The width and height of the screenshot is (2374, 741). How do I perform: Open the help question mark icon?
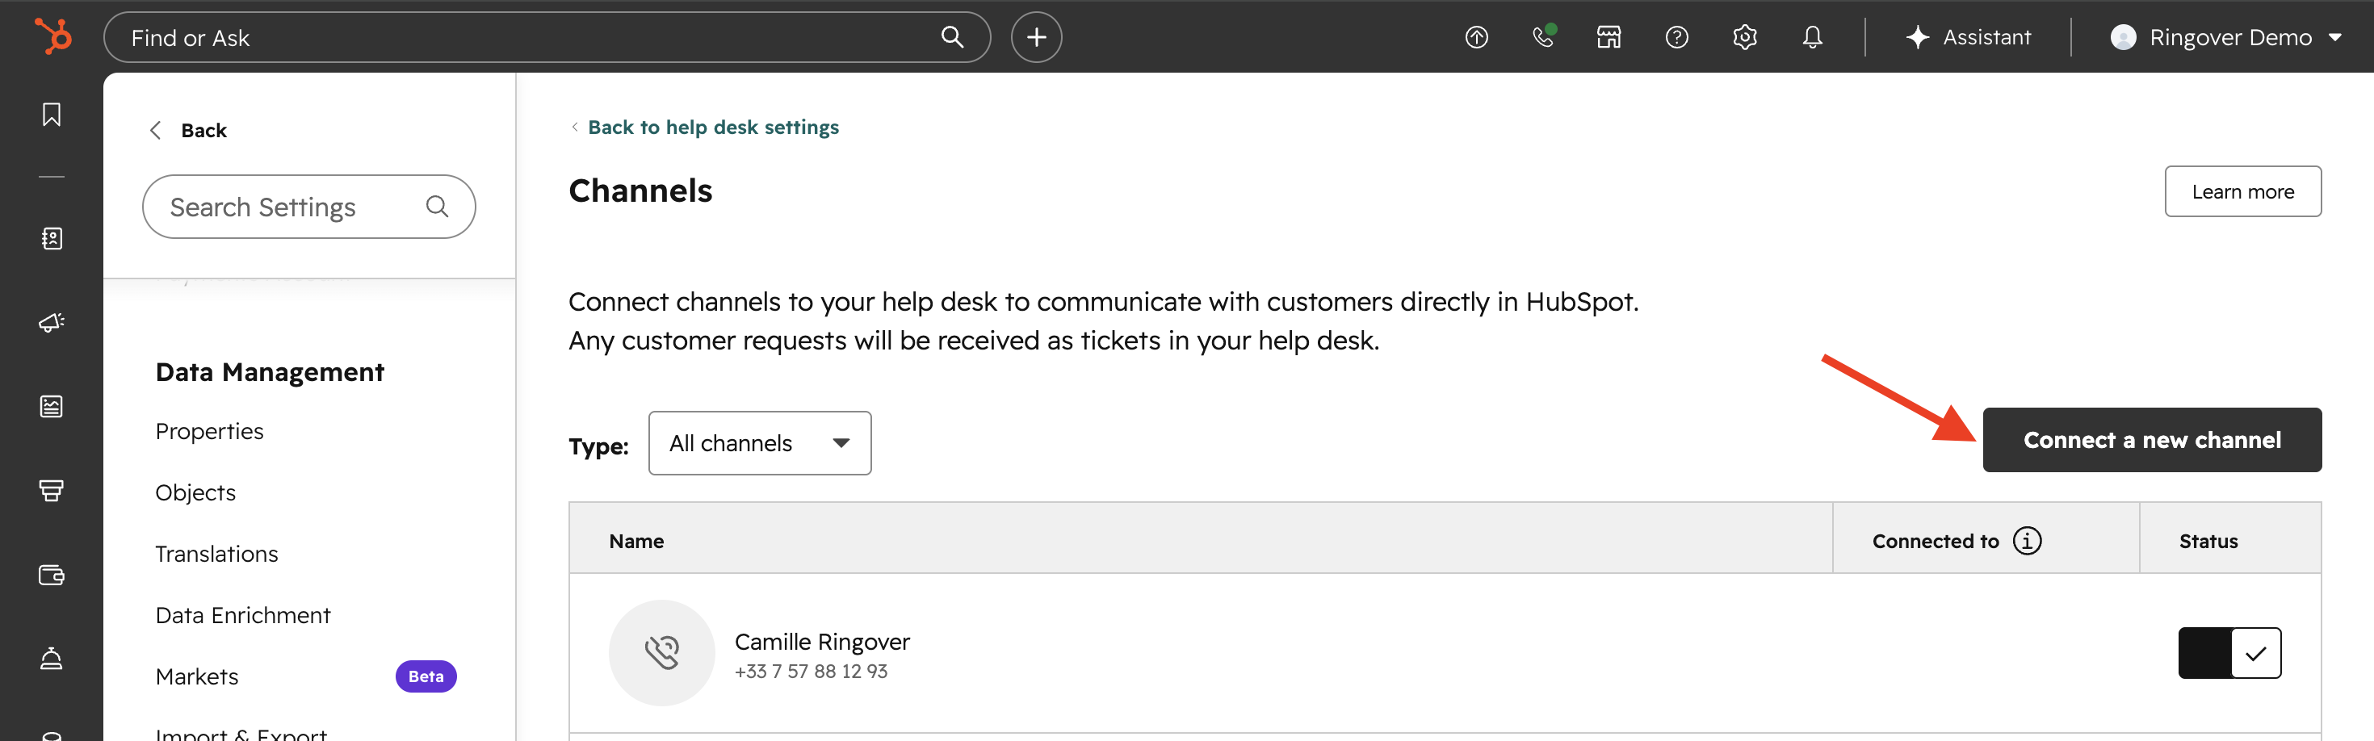click(1676, 37)
